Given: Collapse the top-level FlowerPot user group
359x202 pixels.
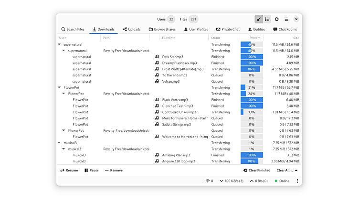Looking at the screenshot, I should pos(59,87).
